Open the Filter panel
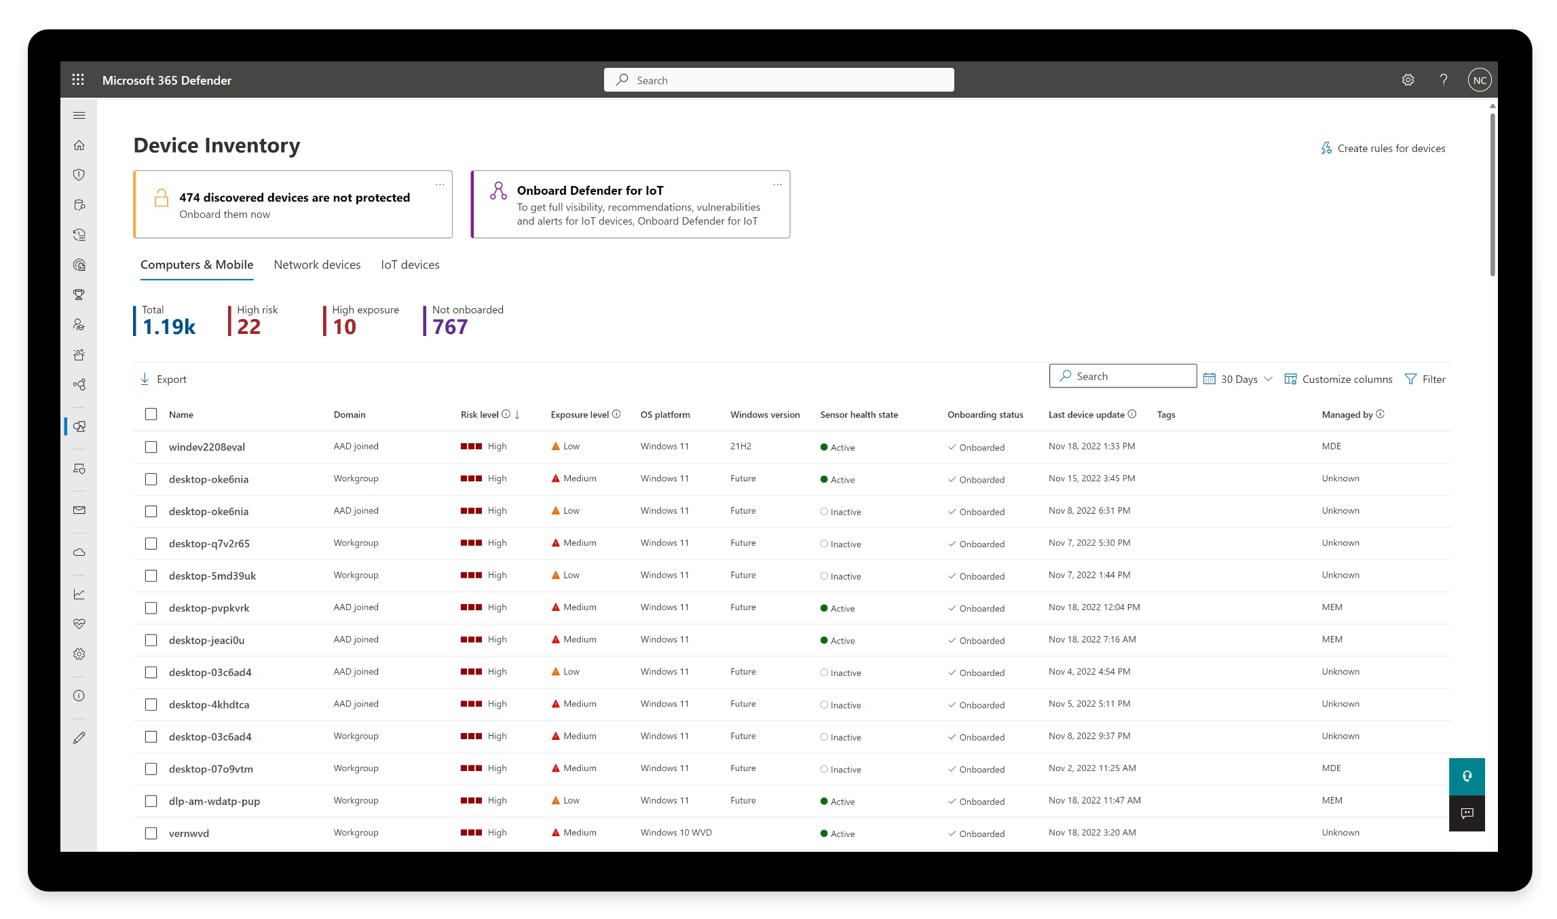The width and height of the screenshot is (1557, 919). click(x=1425, y=379)
